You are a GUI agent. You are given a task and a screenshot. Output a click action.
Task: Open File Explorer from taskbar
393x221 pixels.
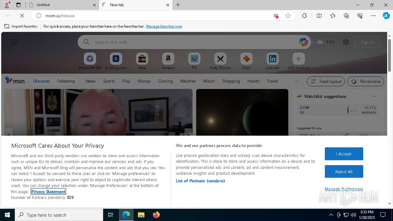click(x=141, y=215)
